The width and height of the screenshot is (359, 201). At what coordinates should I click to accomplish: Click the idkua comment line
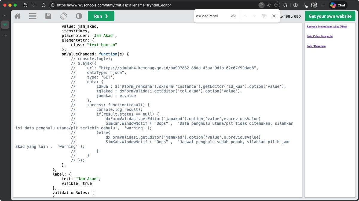[x=179, y=87]
